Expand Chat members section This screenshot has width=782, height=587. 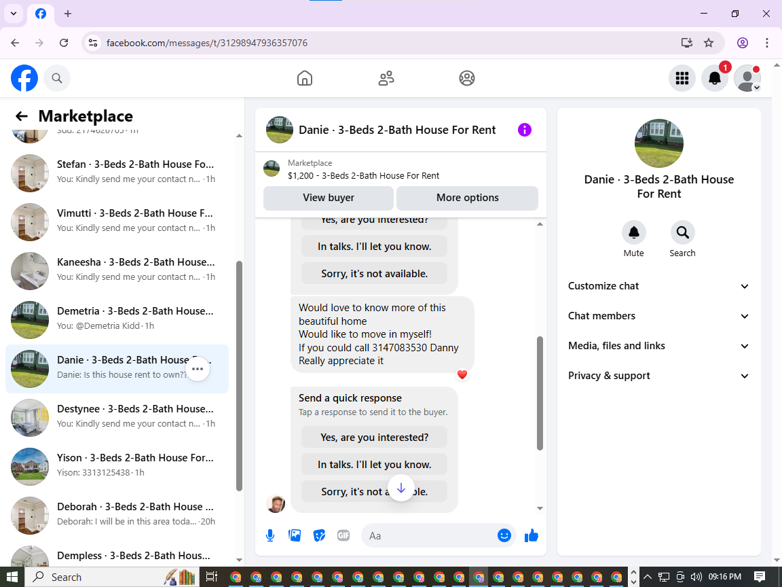[658, 316]
